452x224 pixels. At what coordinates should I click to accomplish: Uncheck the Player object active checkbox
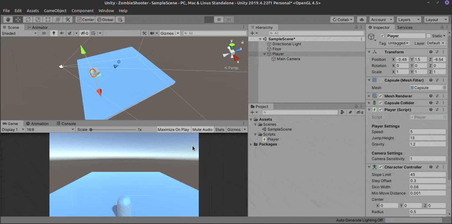pos(382,36)
